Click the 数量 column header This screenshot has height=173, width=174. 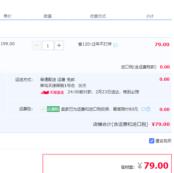[x=48, y=16]
